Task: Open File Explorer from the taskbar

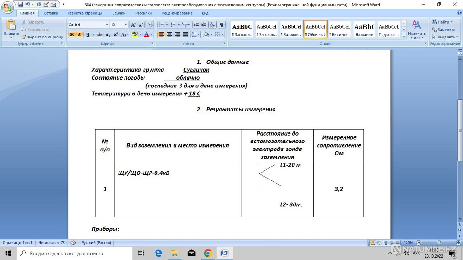Action: pos(175,253)
